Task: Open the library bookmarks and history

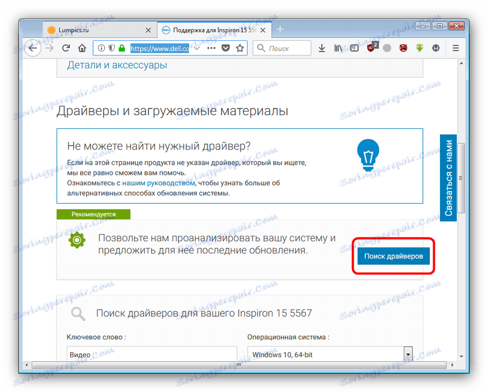Action: pos(338,48)
